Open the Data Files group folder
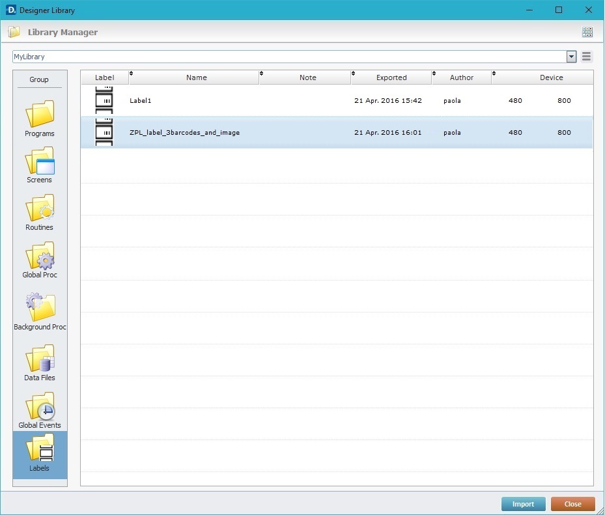Screen dimensions: 605x515 (40, 363)
